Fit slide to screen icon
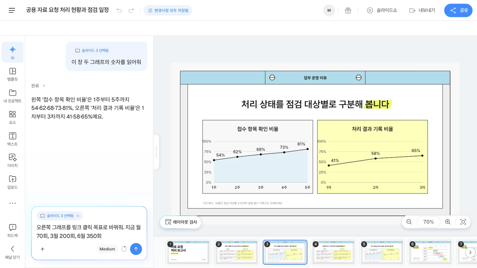Viewport: 477px width, 268px height. 463,222
